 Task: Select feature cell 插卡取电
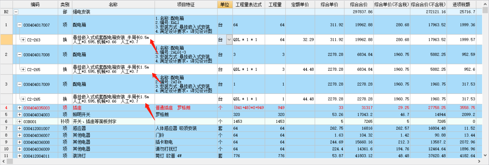point(186,142)
